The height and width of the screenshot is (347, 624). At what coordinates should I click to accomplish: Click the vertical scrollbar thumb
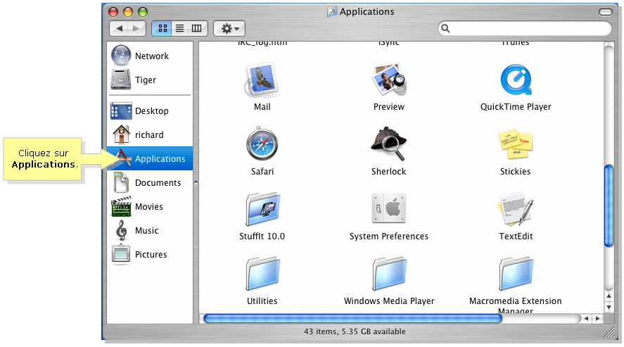[609, 206]
